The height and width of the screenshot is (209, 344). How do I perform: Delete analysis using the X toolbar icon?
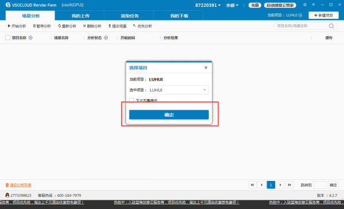click(x=84, y=26)
